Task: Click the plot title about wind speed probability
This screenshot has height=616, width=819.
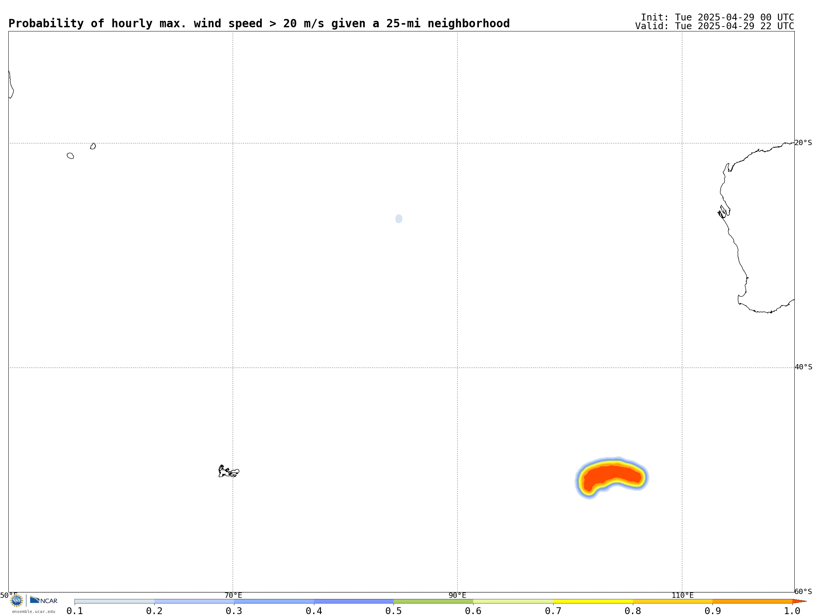Action: 259,23
